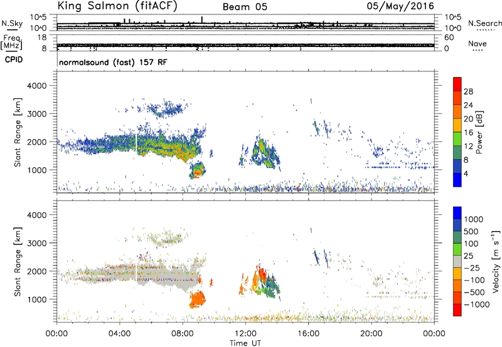Click the 20:00 time tick label

pyautogui.click(x=371, y=334)
